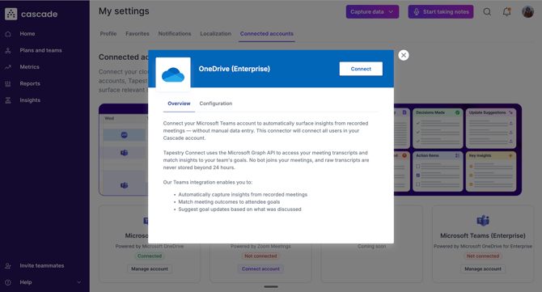Open Home from the sidebar
The image size is (542, 292).
point(28,34)
